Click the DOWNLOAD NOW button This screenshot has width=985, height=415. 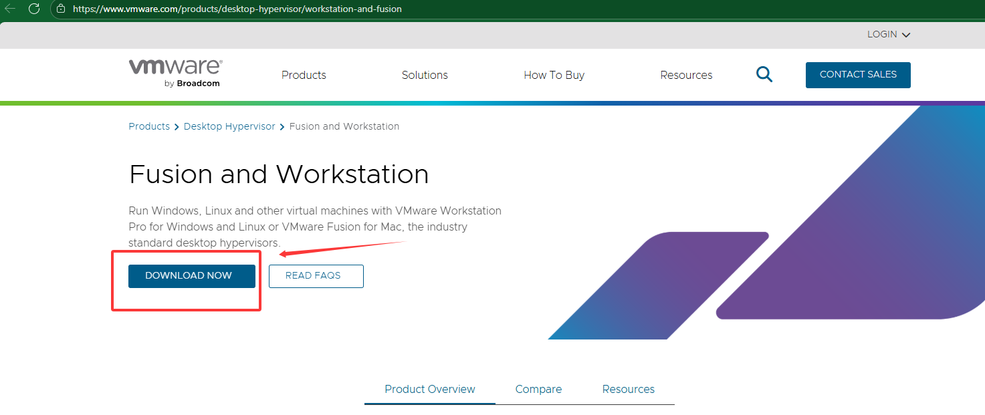(x=192, y=276)
